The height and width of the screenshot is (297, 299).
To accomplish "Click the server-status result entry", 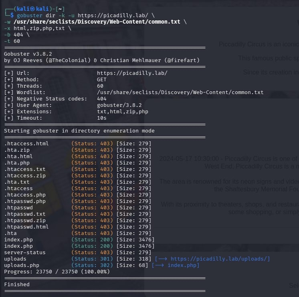I will [x=25, y=253].
